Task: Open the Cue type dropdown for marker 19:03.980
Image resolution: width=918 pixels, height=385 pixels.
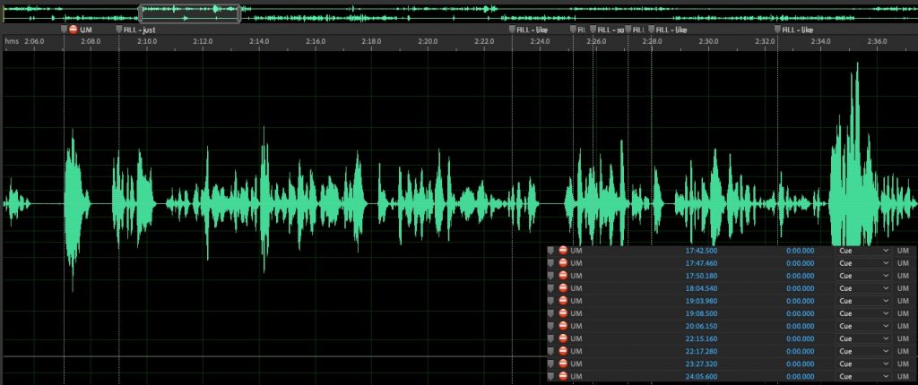Action: [886, 302]
